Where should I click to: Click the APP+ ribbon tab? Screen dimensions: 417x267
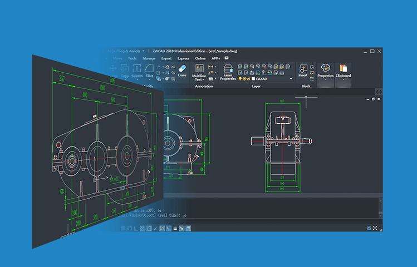[215, 58]
